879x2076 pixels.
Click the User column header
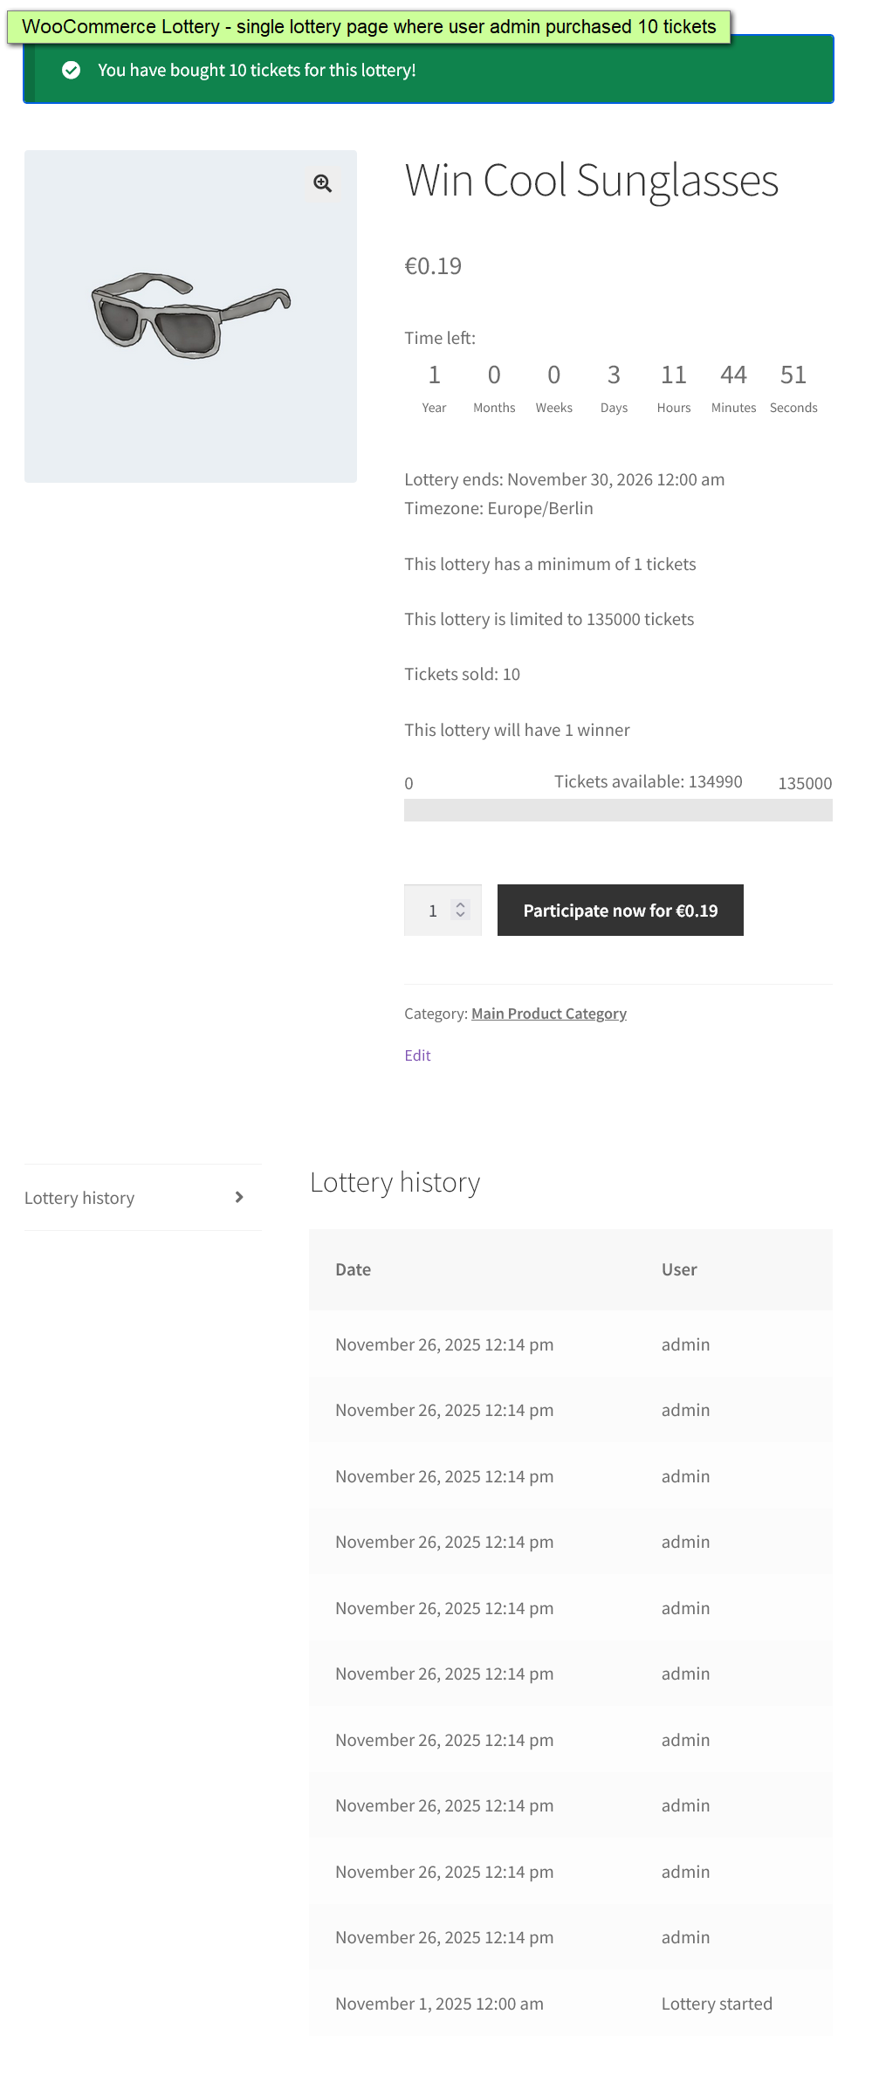tap(679, 1269)
